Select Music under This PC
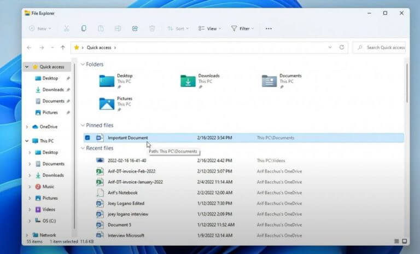This screenshot has width=420, height=254. 45,187
